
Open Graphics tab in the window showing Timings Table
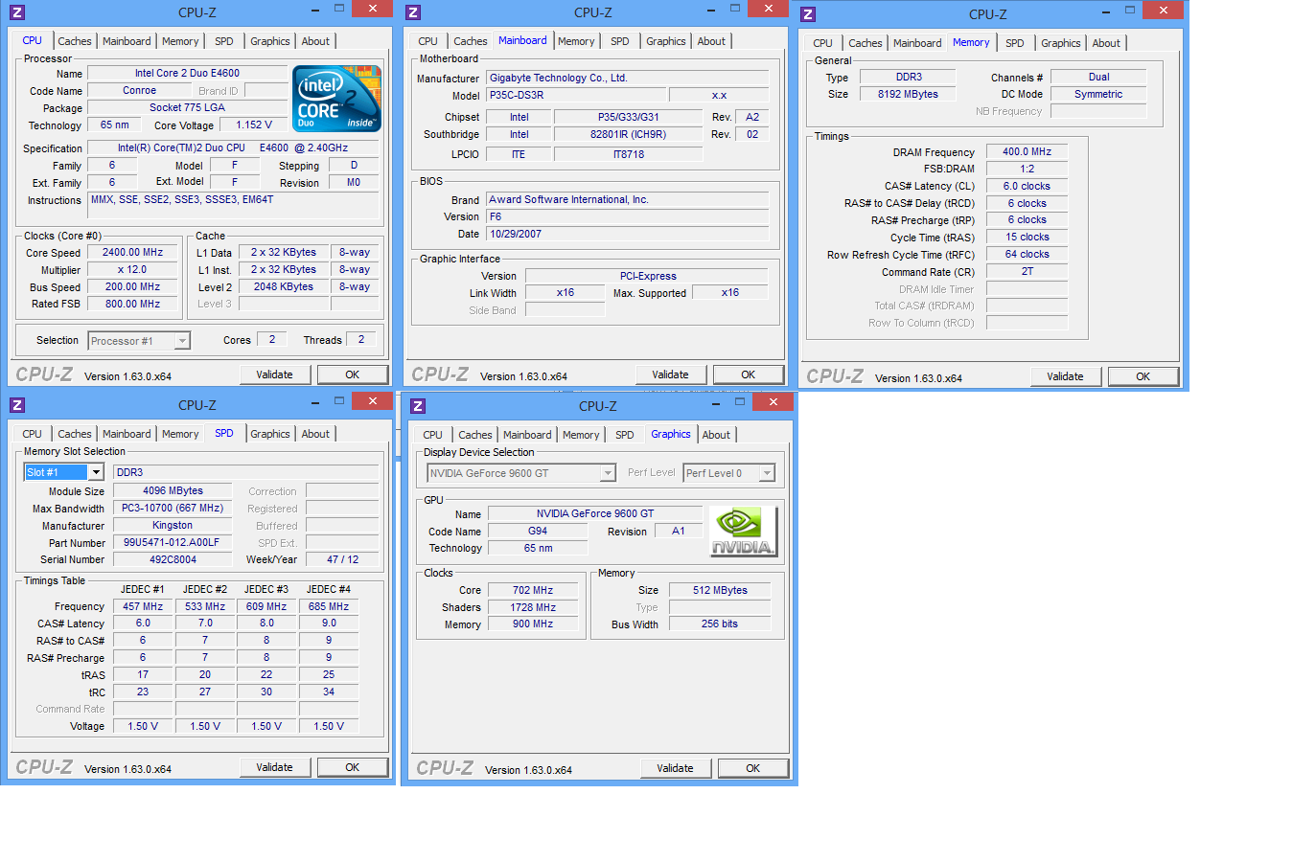coord(270,434)
